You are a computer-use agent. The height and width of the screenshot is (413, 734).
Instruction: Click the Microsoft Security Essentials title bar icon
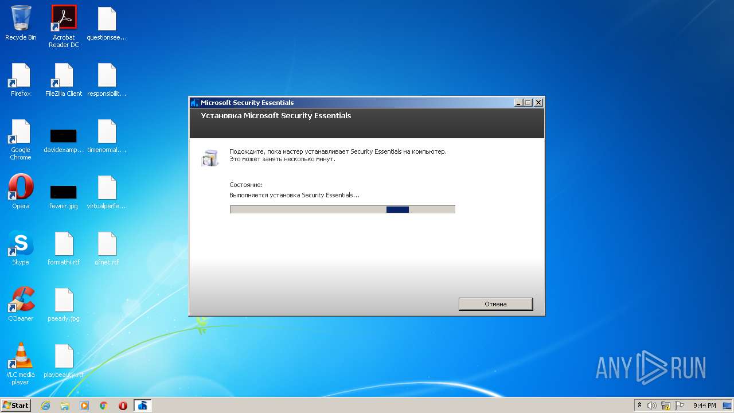click(x=195, y=103)
